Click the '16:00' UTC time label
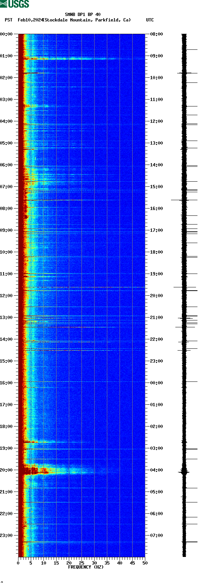 (157, 209)
